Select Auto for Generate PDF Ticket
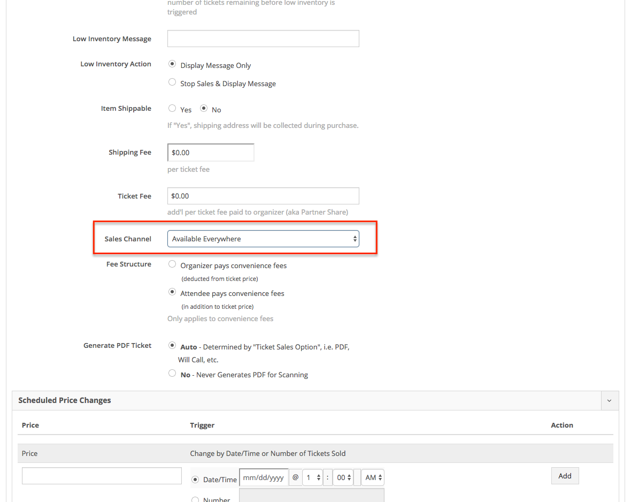 click(172, 346)
